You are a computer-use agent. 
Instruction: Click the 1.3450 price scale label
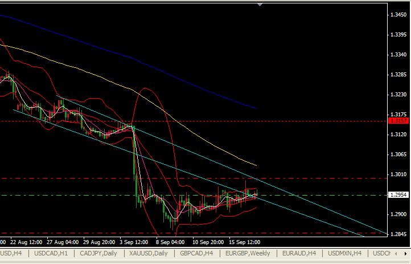coord(398,15)
